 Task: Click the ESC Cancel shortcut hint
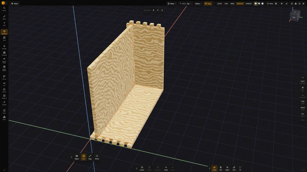(x=303, y=115)
